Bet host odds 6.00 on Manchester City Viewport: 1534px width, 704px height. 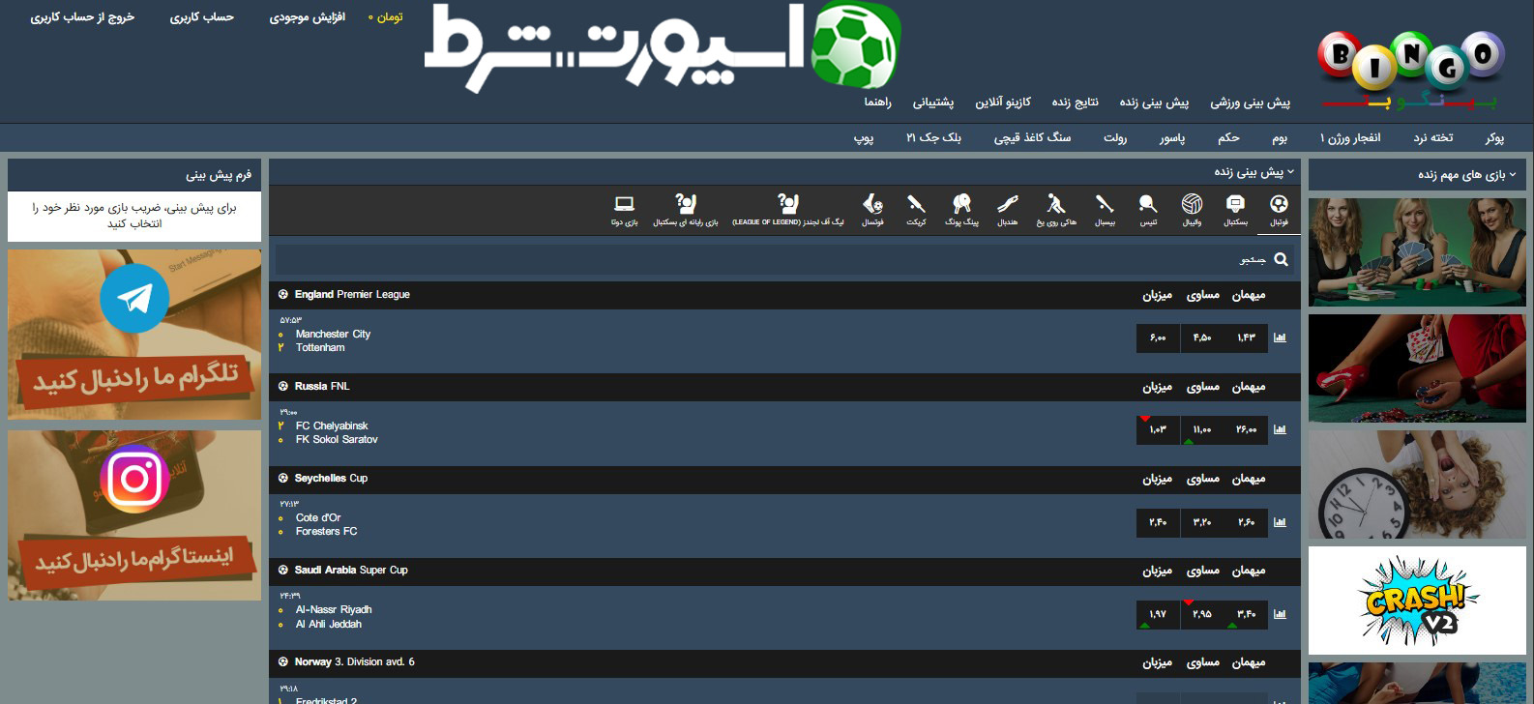pyautogui.click(x=1158, y=337)
